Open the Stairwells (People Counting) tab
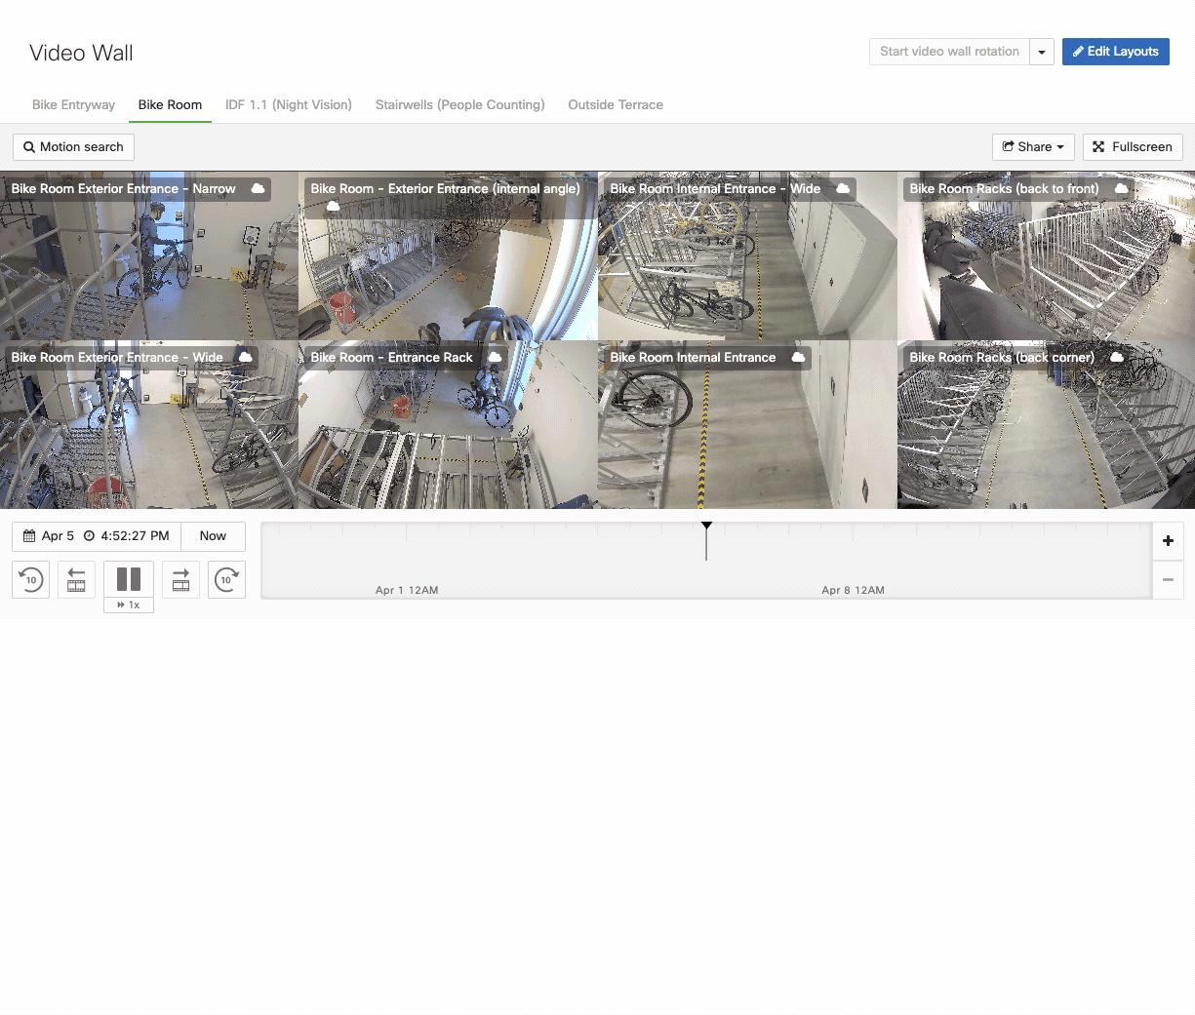The height and width of the screenshot is (1015, 1195). (459, 104)
